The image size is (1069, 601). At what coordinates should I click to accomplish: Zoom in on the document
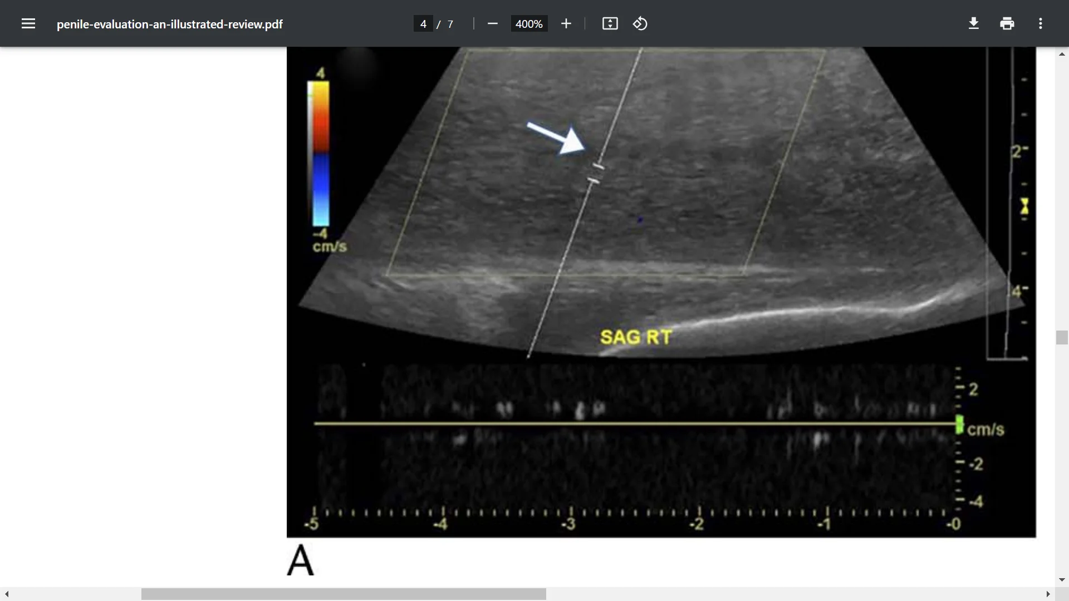(x=566, y=23)
